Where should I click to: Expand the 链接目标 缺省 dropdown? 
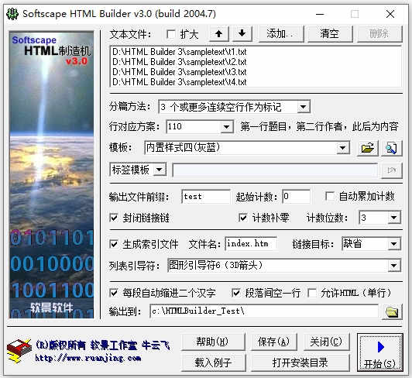click(393, 244)
